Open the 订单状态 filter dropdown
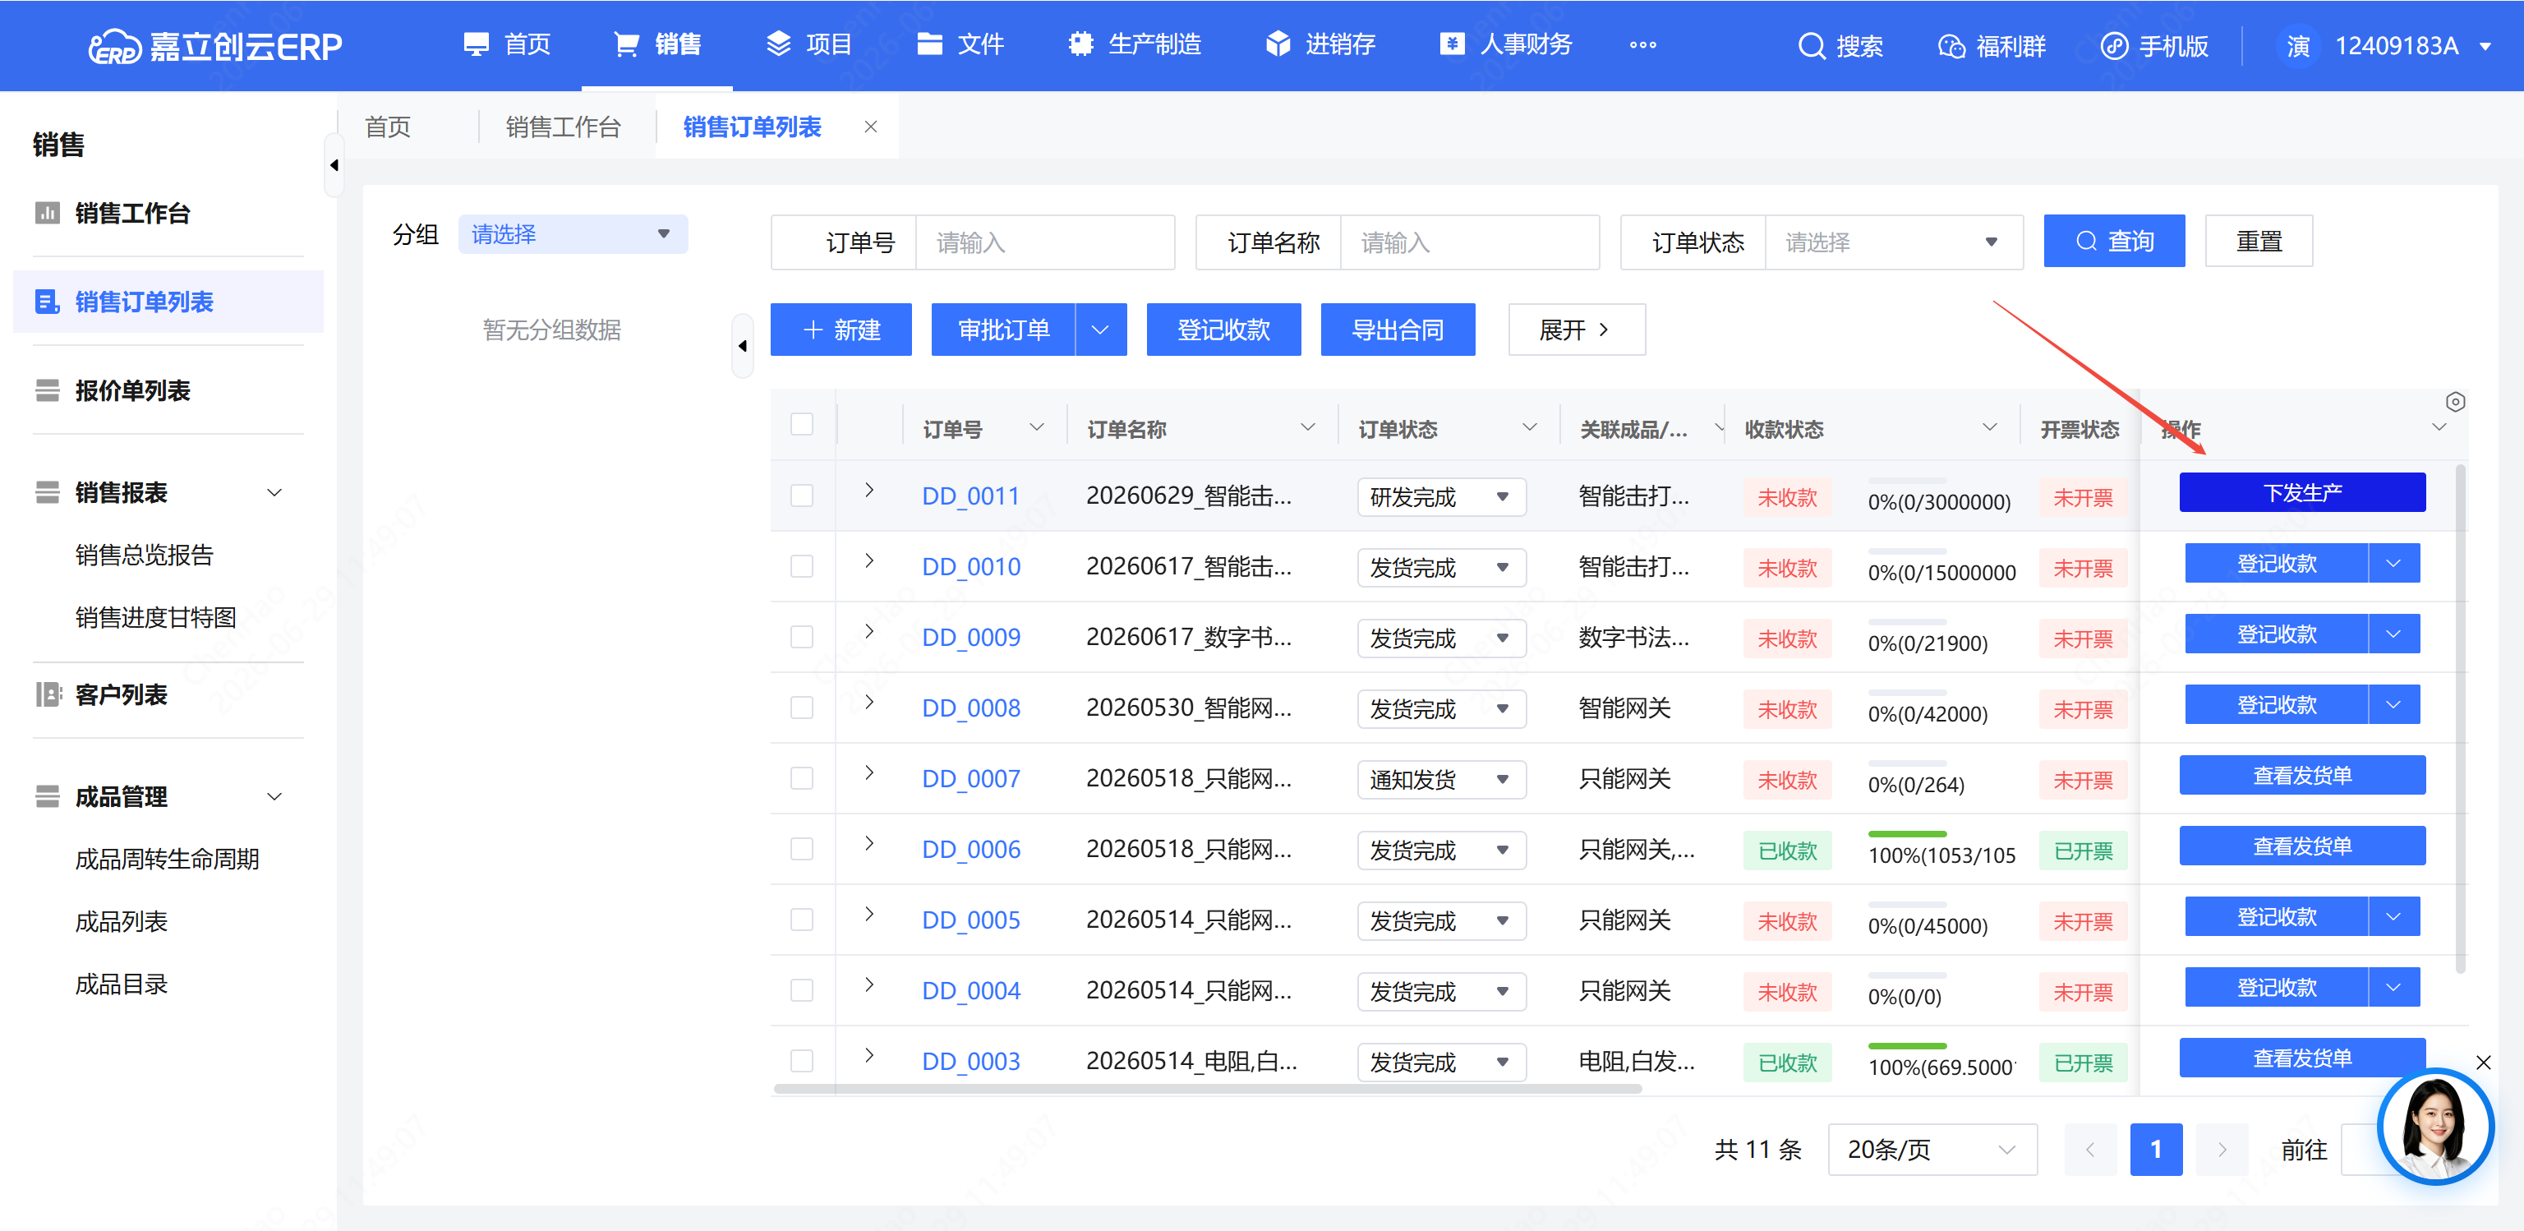Screen dimensions: 2524x1231 [1893, 242]
